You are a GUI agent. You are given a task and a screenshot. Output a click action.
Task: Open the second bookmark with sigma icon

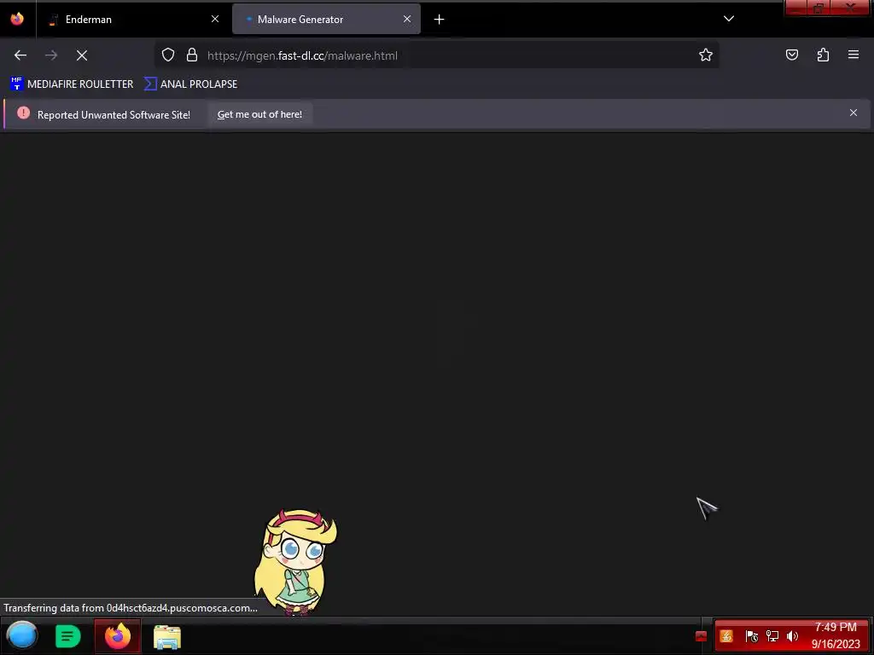click(190, 84)
